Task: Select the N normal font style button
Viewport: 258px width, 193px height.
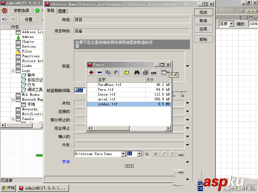Action: point(147,154)
